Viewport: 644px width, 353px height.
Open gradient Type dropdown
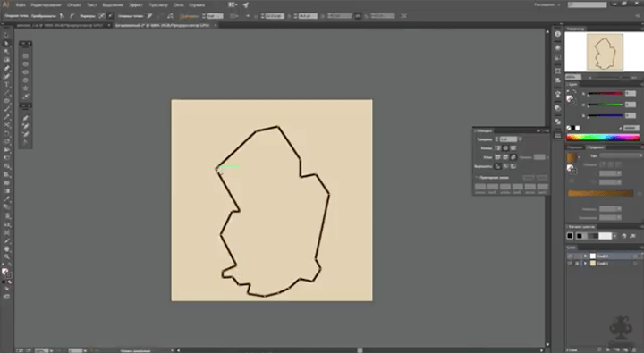621,156
